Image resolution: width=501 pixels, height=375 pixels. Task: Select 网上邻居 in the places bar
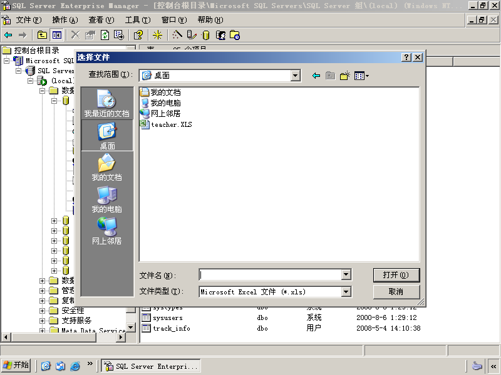click(106, 231)
